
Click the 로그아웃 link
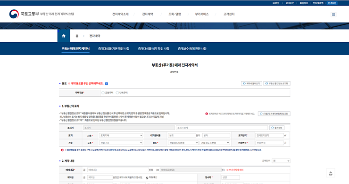click(x=290, y=3)
